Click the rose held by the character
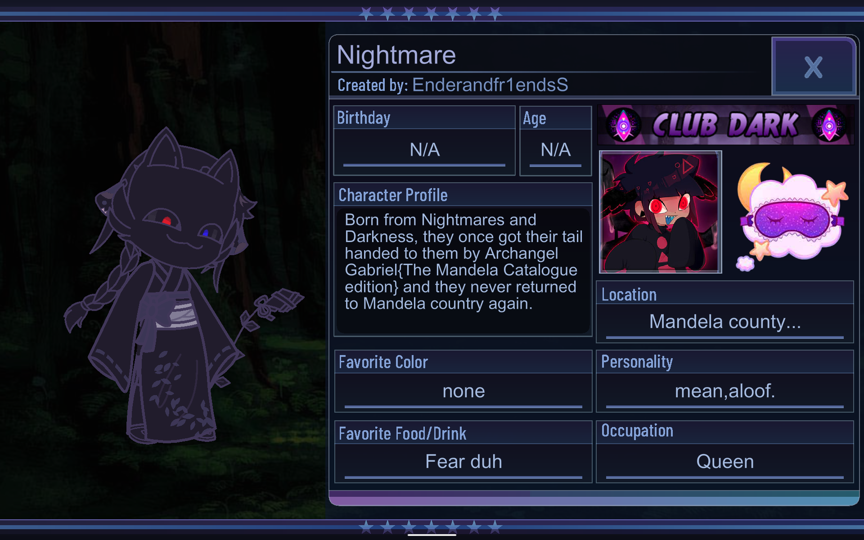Image resolution: width=864 pixels, height=540 pixels. [270, 315]
